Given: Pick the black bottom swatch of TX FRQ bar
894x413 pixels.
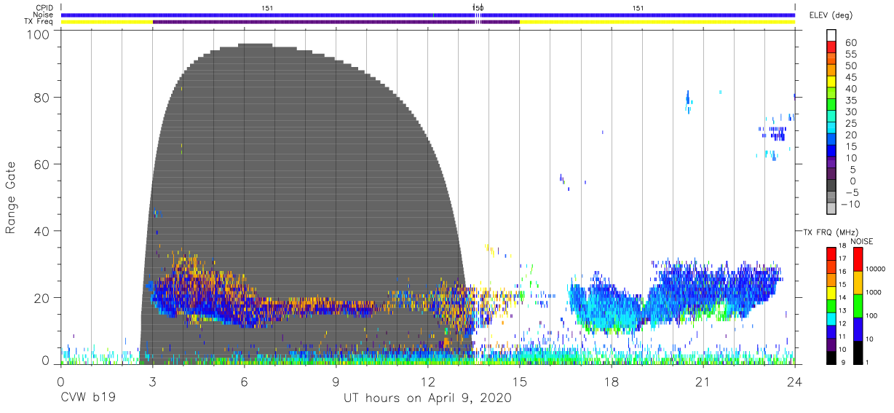Looking at the screenshot, I should [831, 358].
